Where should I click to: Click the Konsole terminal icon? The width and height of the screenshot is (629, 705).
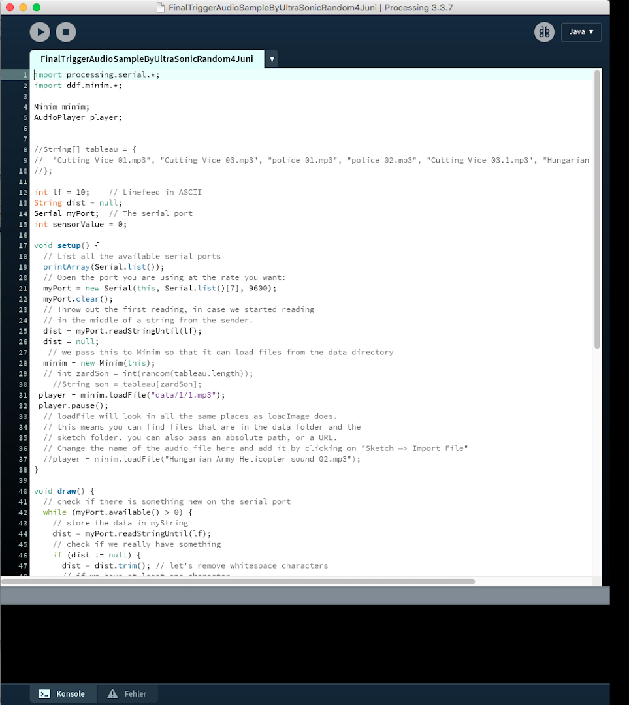[x=44, y=694]
